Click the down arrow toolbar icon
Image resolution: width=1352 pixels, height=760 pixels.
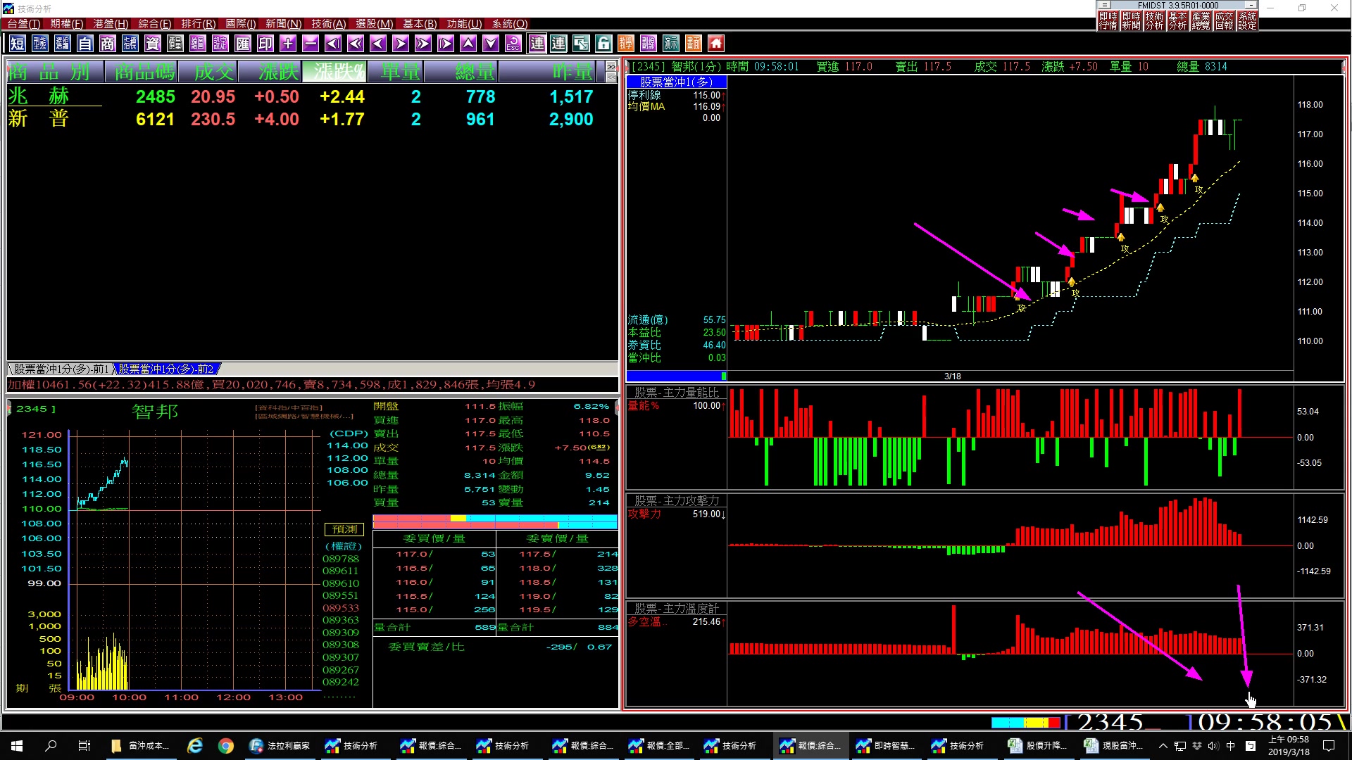click(x=491, y=44)
